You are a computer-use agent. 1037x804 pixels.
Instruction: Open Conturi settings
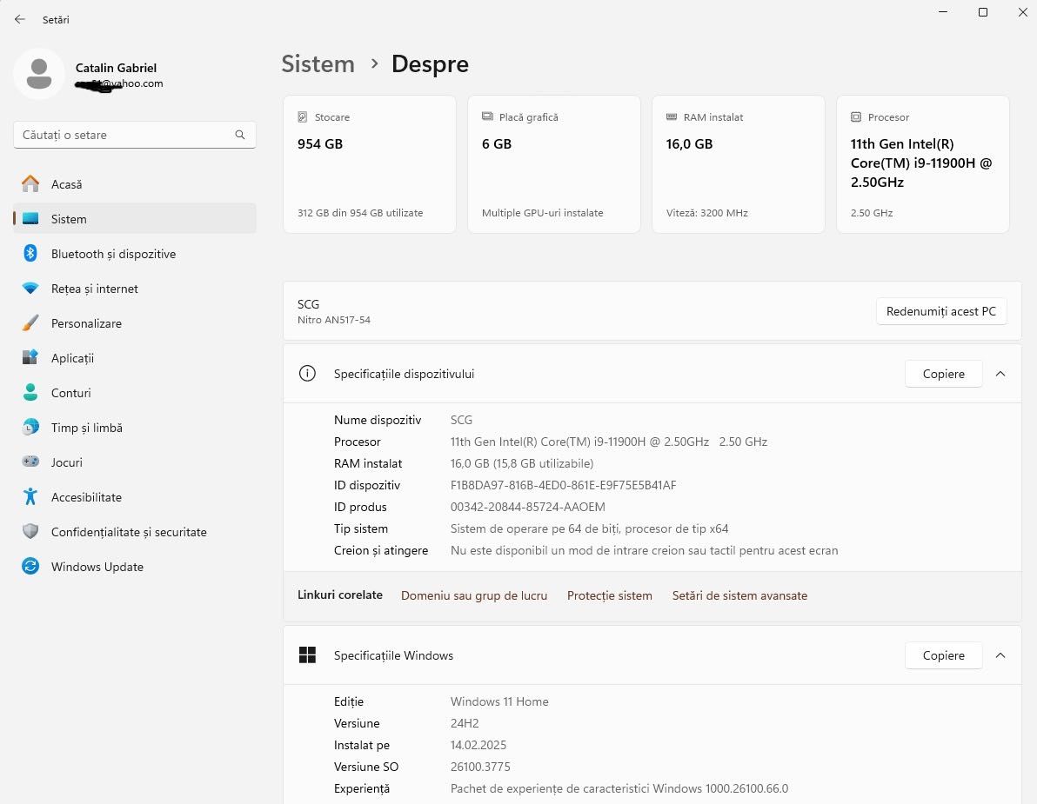coord(135,392)
